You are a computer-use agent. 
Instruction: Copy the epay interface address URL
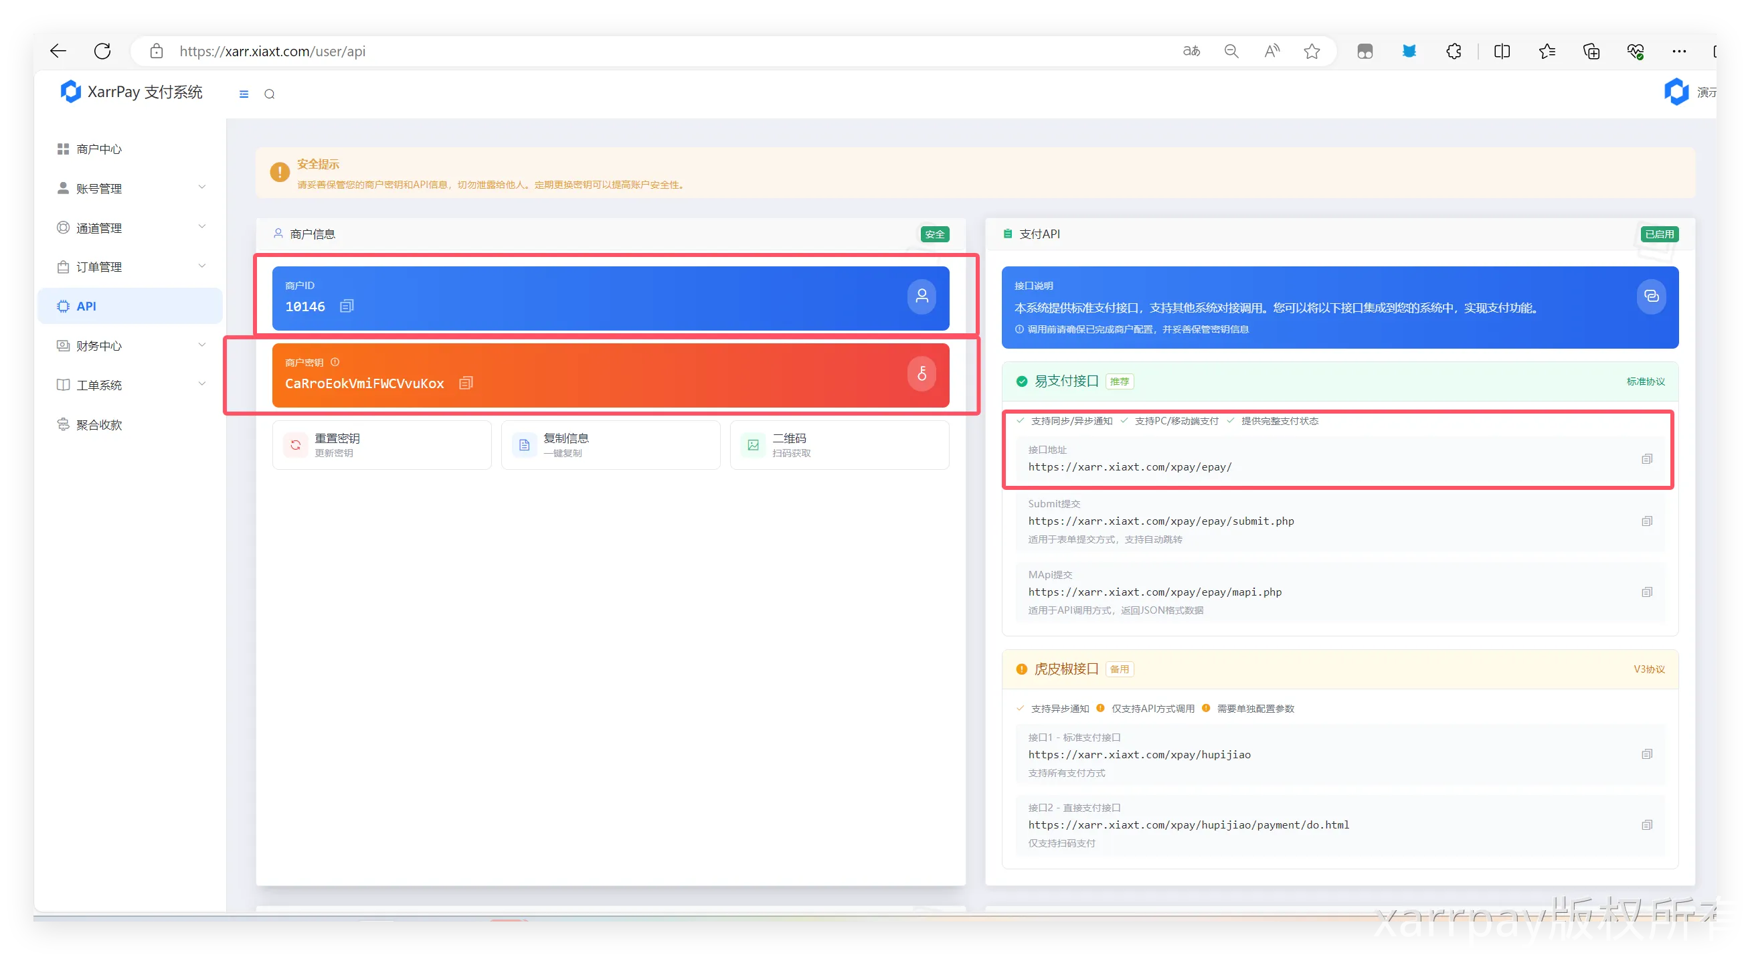coord(1647,459)
